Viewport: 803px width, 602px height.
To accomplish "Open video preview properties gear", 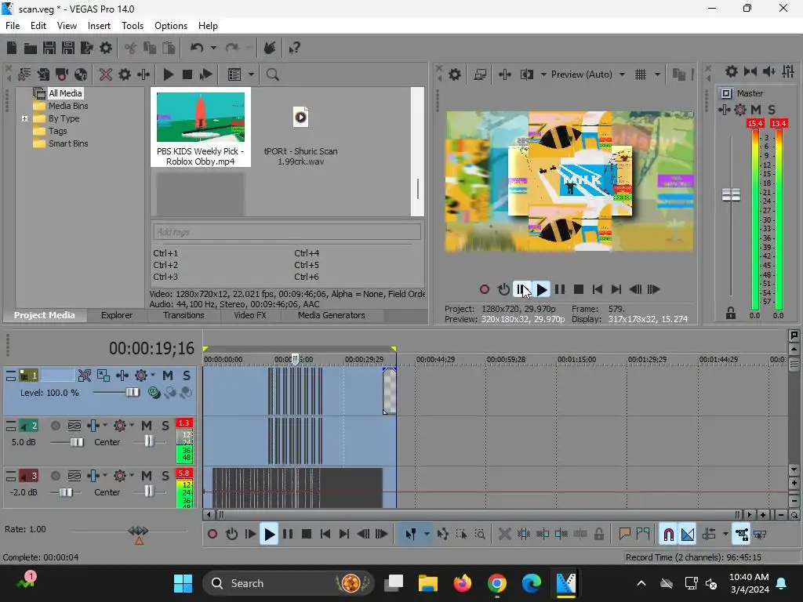I will (x=455, y=74).
